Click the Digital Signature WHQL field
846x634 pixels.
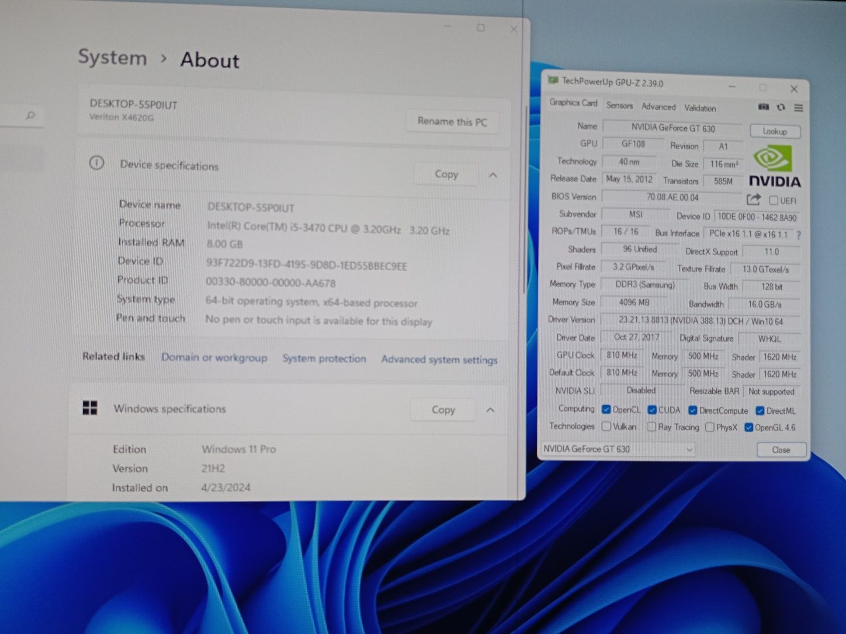[x=769, y=339]
